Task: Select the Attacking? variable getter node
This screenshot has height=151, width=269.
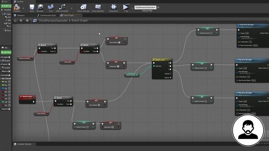Action: tap(67, 62)
